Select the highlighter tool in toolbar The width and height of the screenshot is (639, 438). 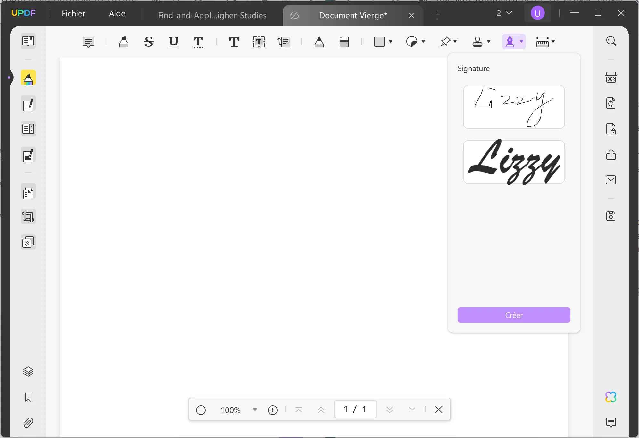(x=124, y=42)
